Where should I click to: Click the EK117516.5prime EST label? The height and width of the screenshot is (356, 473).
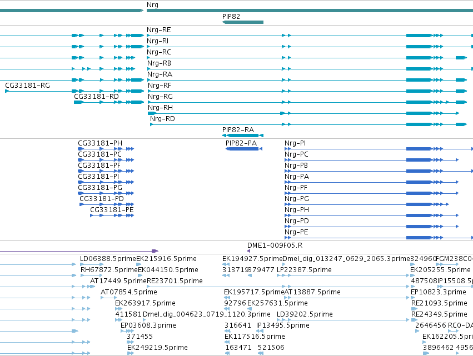[255, 337]
